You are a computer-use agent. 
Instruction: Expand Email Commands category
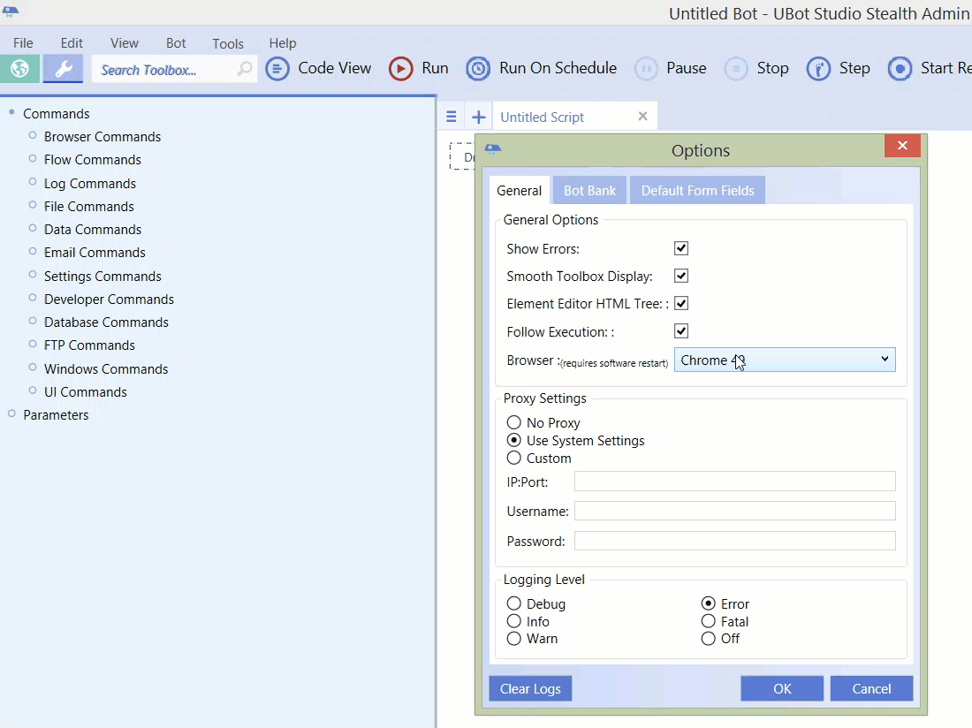(33, 251)
